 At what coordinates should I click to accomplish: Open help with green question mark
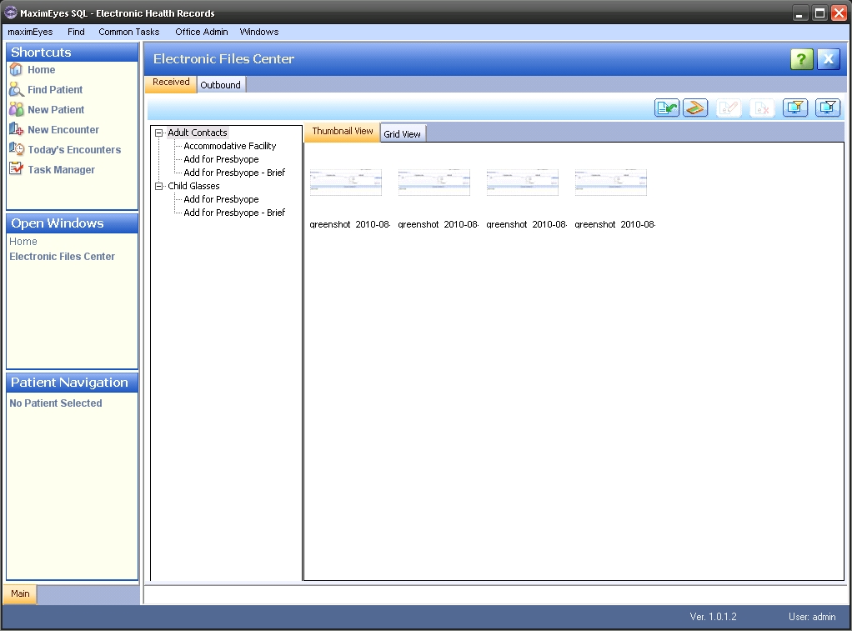[801, 58]
